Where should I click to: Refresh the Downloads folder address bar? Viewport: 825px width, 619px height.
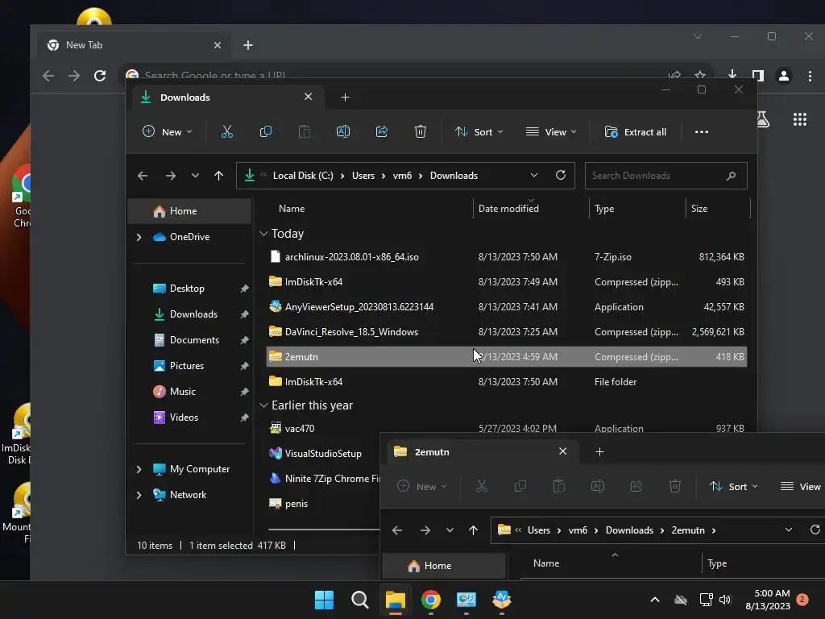coord(561,175)
